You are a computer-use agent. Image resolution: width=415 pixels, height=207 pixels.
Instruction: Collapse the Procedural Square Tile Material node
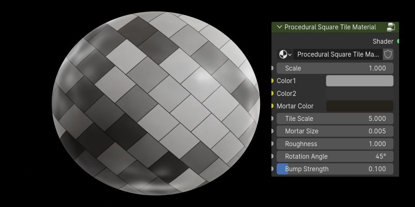coord(279,27)
